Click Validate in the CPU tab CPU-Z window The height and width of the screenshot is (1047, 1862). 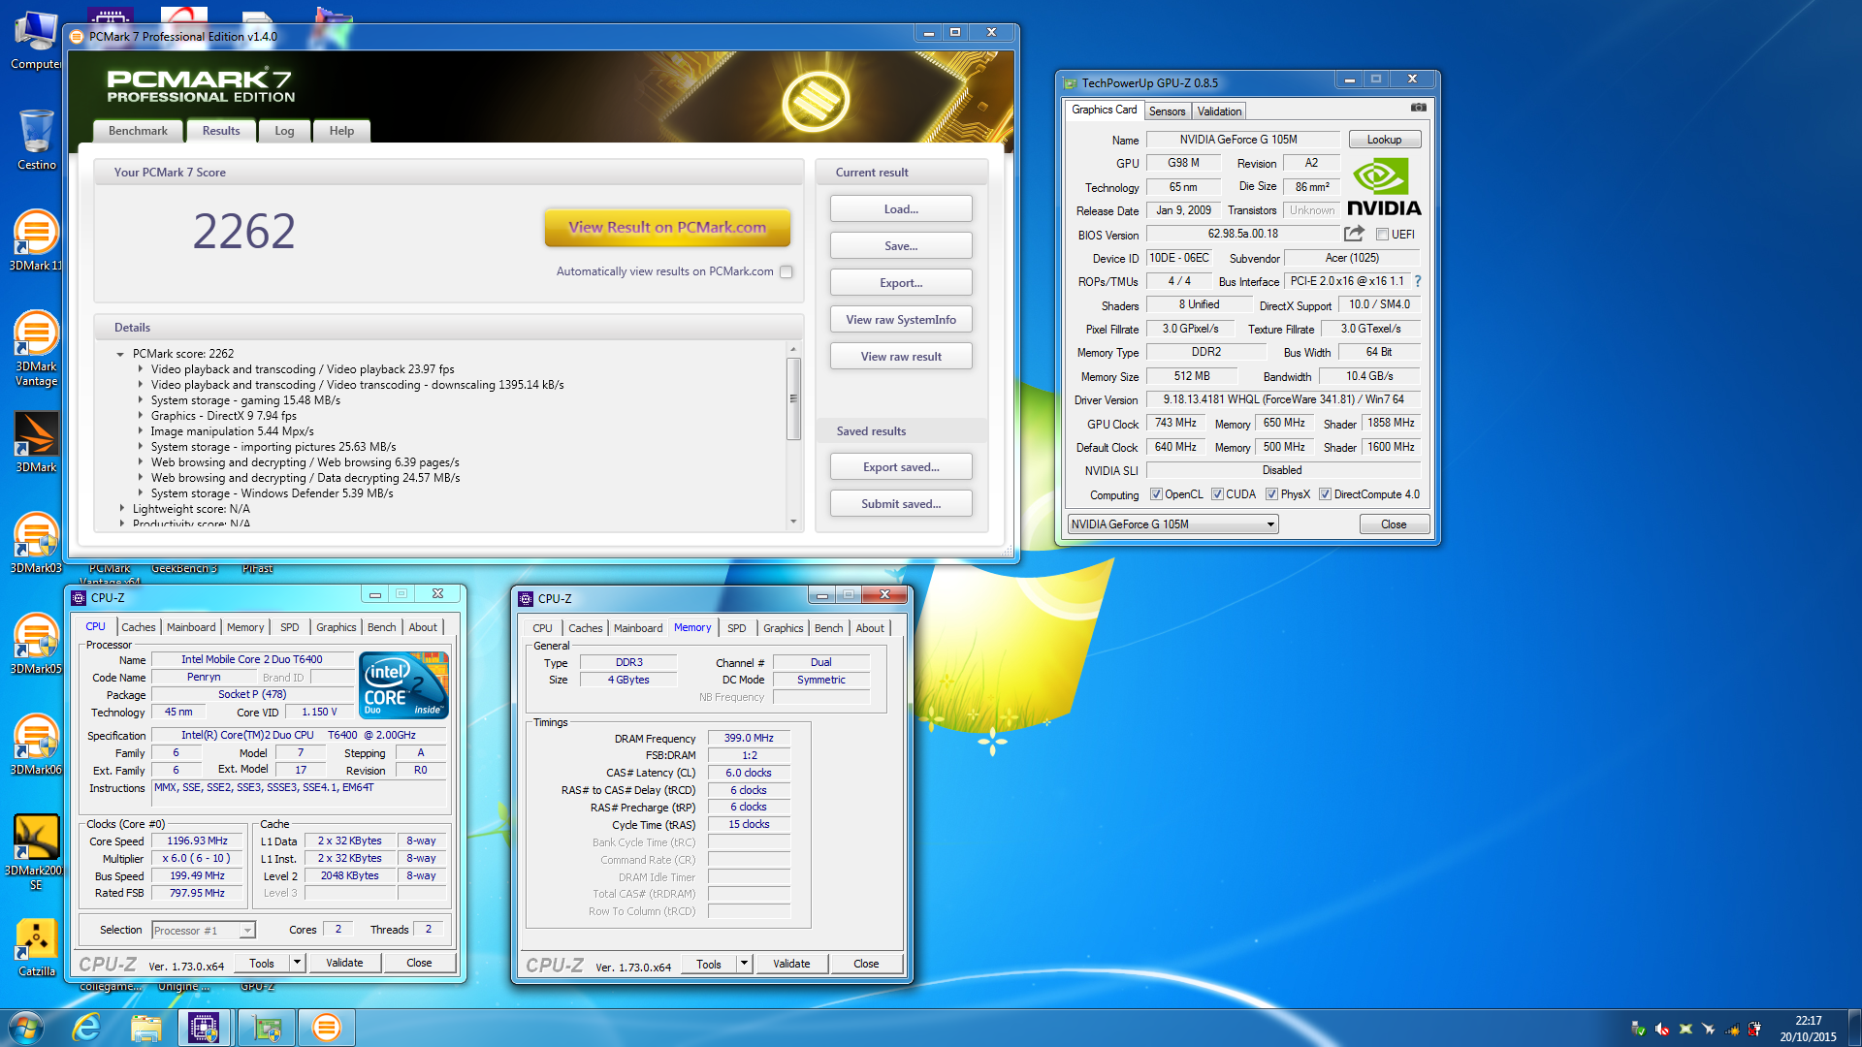point(344,963)
